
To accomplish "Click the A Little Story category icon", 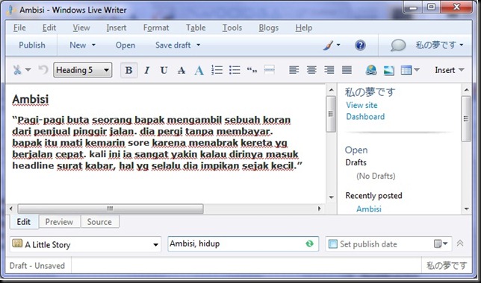I will coord(17,244).
